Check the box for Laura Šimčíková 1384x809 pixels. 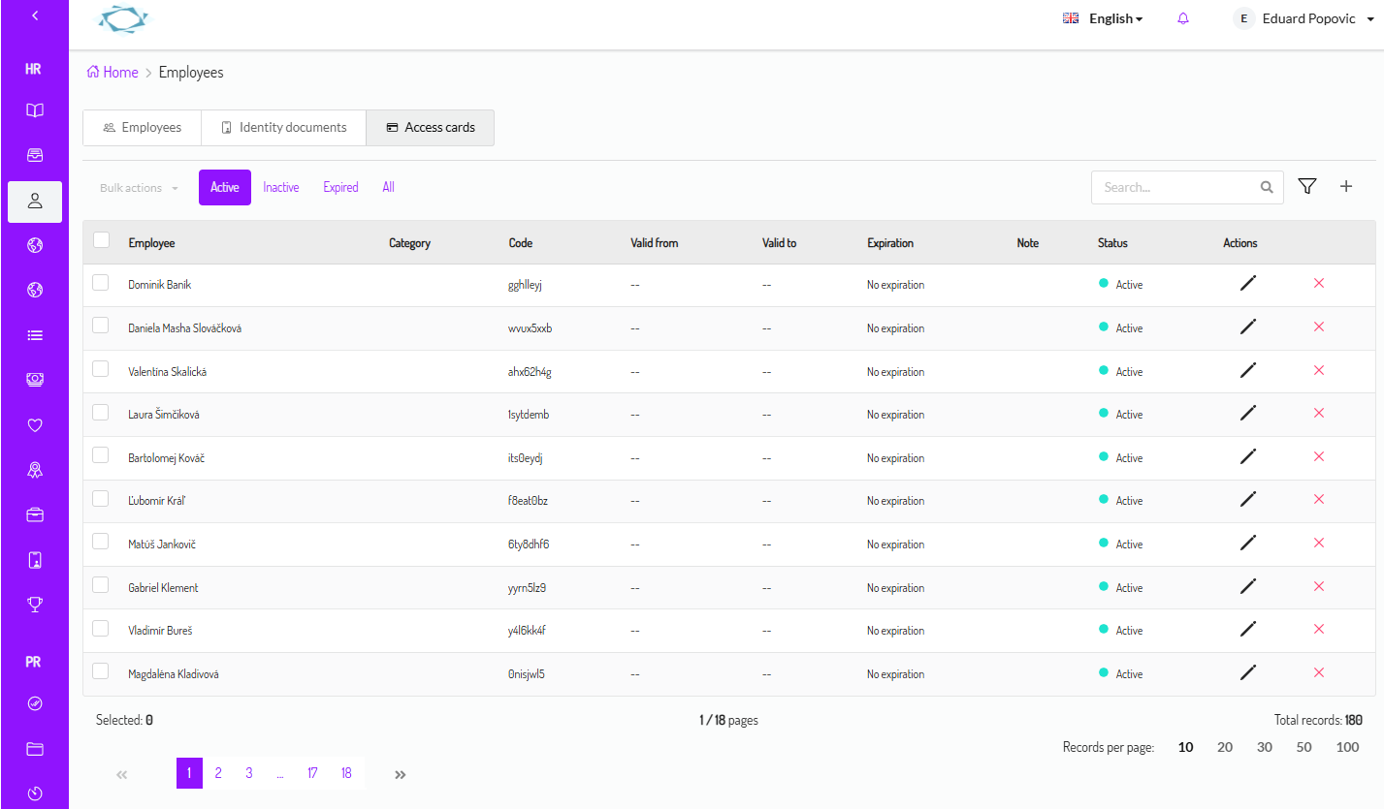click(101, 412)
